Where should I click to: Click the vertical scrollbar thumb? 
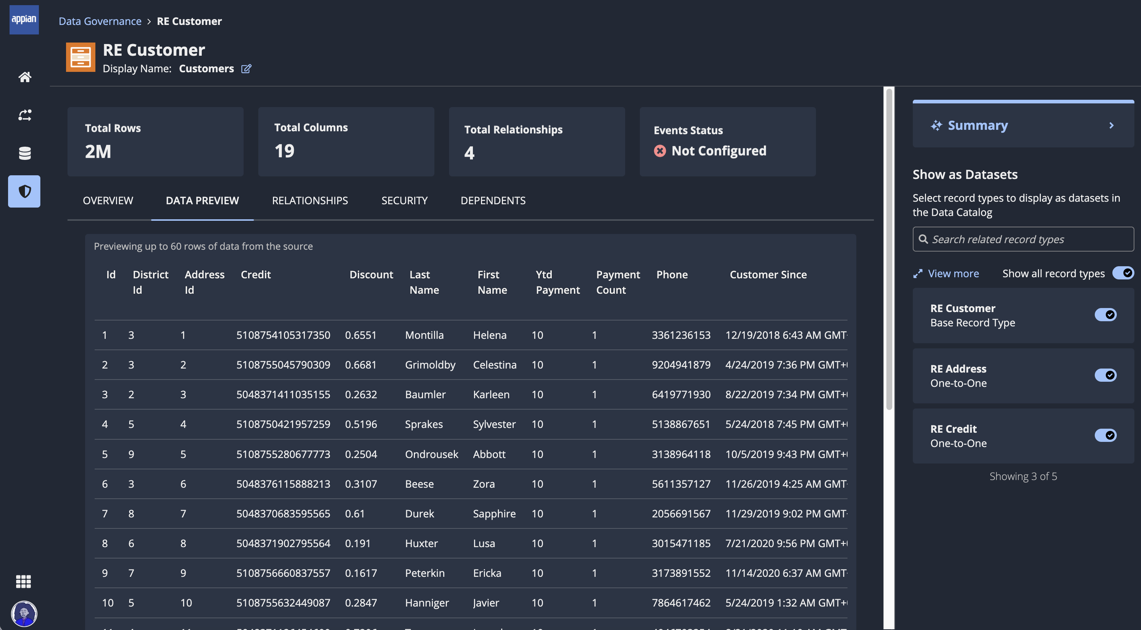(x=889, y=249)
